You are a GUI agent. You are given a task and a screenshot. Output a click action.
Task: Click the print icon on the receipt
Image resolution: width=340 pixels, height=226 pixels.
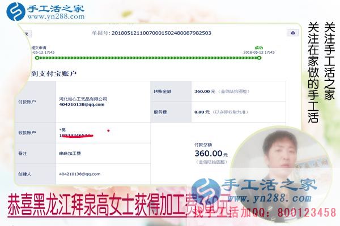[x=293, y=33]
